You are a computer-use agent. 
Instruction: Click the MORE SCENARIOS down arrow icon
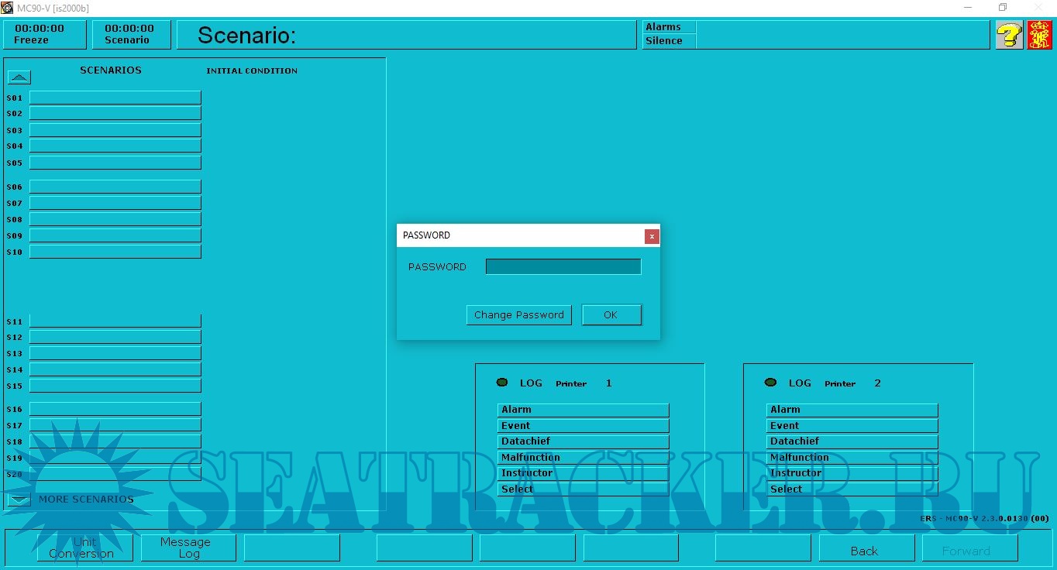pos(19,500)
